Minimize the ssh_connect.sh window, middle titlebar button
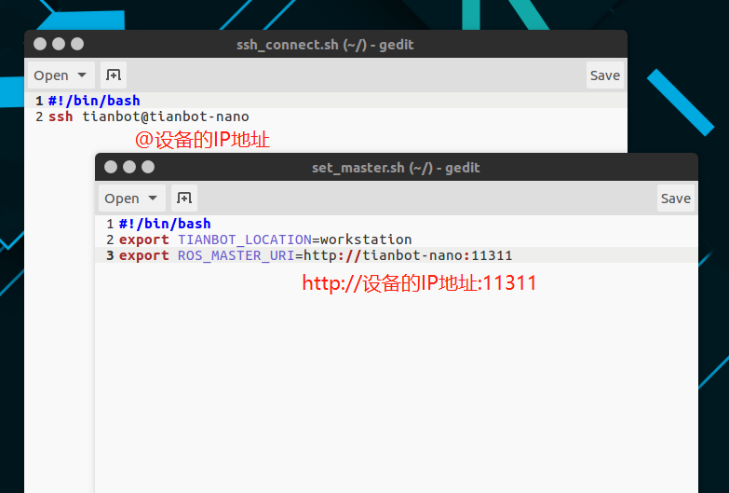The image size is (729, 493). click(59, 44)
